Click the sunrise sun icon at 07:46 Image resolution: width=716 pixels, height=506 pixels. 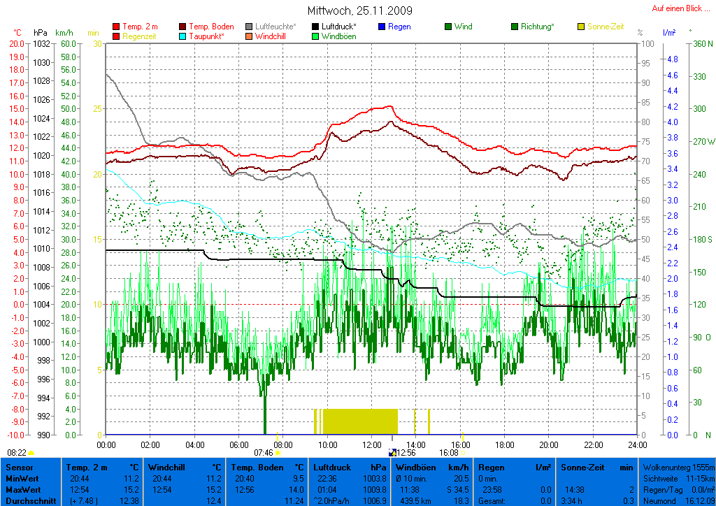click(278, 453)
